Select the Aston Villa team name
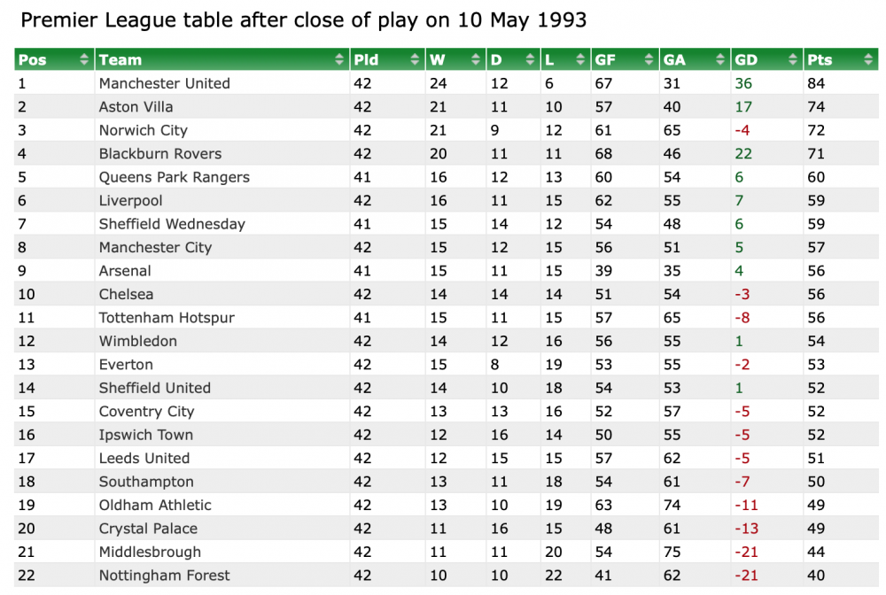The image size is (886, 595). pos(131,107)
